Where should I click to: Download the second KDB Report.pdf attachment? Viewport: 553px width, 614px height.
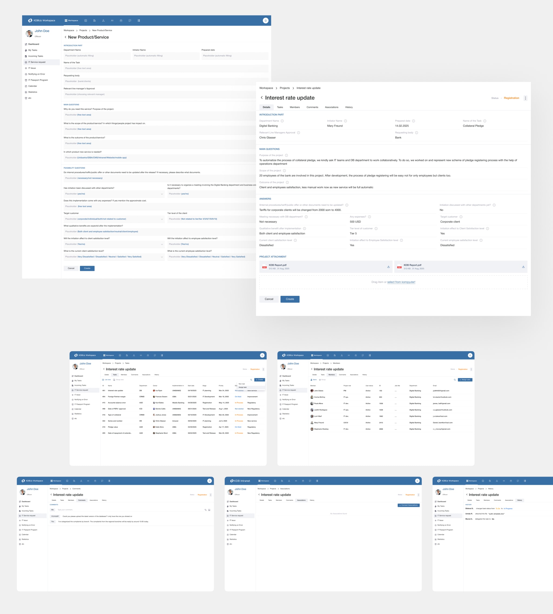[x=523, y=267]
